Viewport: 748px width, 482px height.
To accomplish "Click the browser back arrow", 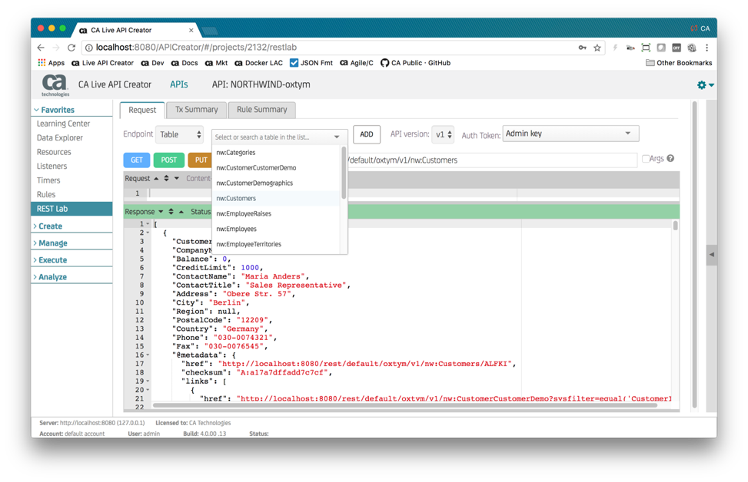I will [x=41, y=48].
